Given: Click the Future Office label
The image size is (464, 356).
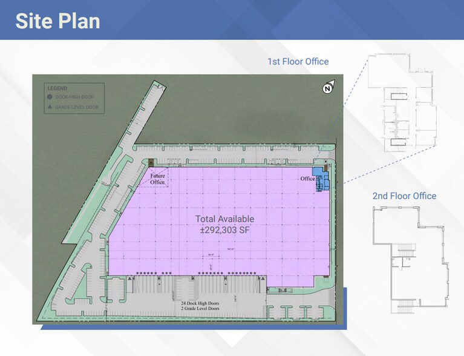Looking at the screenshot, I should pos(157,179).
